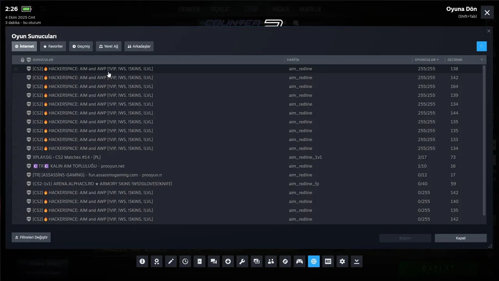Open the game overview info icon
499x281 pixels.
click(x=142, y=261)
